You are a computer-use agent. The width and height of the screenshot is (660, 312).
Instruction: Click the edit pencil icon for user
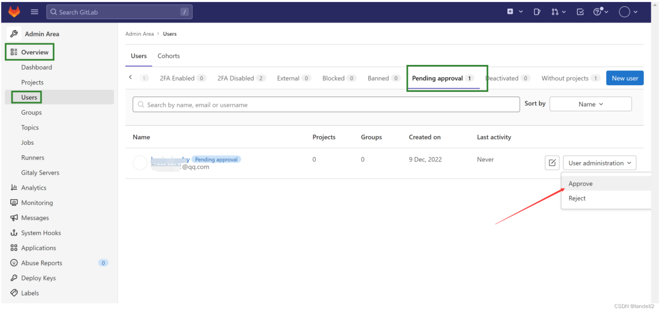point(552,163)
